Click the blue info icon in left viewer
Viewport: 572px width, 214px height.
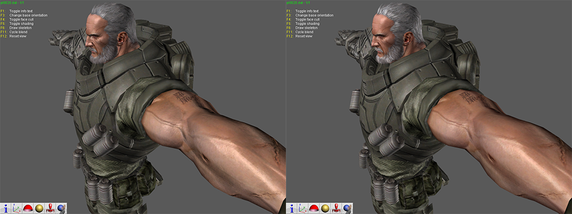[6, 208]
